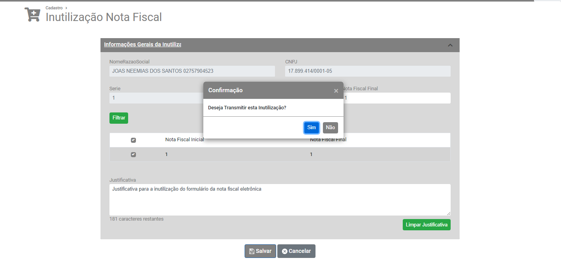Click the Informações Gerais da Inutiliza heading link
564x263 pixels.
[x=143, y=44]
